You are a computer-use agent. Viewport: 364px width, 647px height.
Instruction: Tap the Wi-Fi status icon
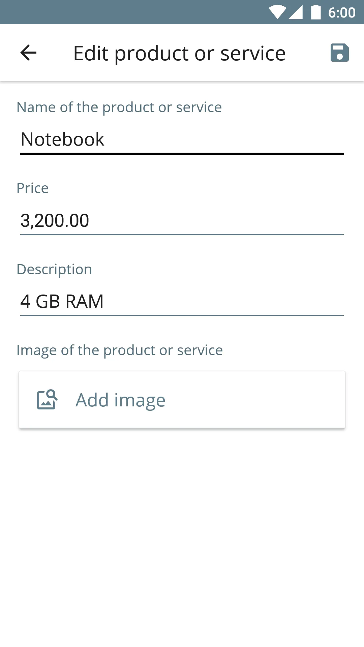point(277,12)
